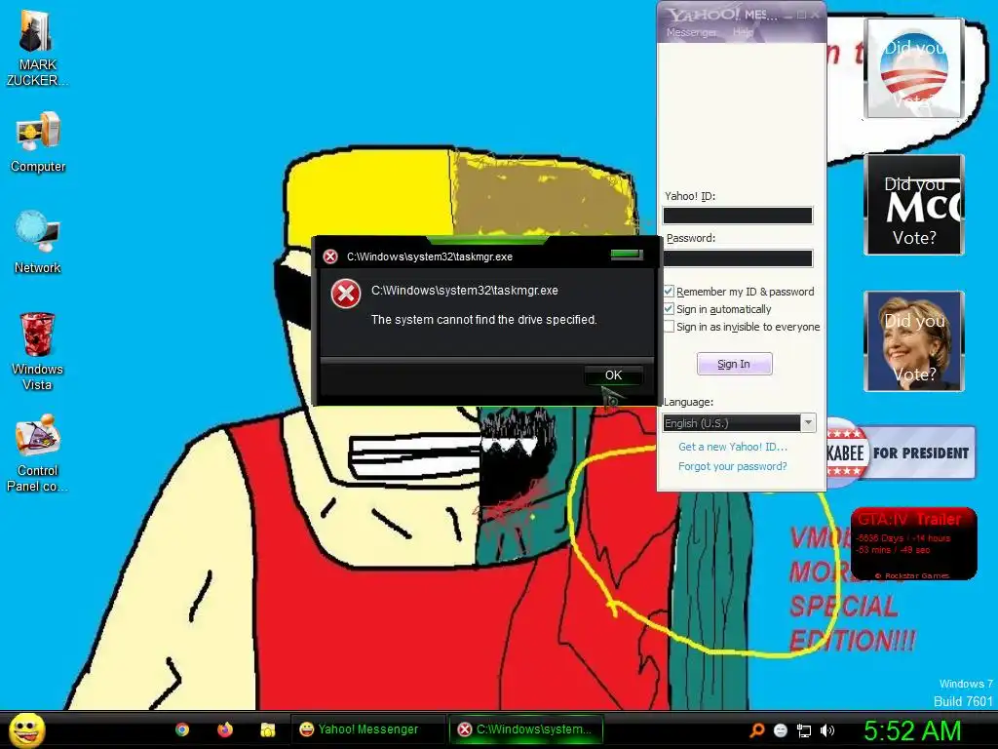The height and width of the screenshot is (749, 998).
Task: Open the McCain 'Did you Vote?' gadget
Action: pos(914,205)
